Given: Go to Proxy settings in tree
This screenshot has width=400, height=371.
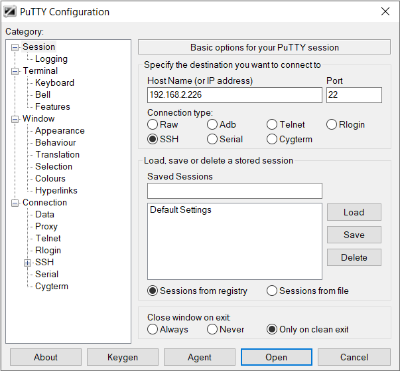Looking at the screenshot, I should [46, 226].
